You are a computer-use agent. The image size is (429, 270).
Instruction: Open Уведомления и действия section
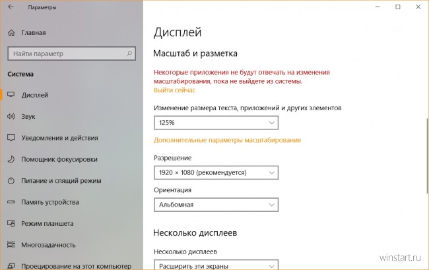tap(59, 138)
